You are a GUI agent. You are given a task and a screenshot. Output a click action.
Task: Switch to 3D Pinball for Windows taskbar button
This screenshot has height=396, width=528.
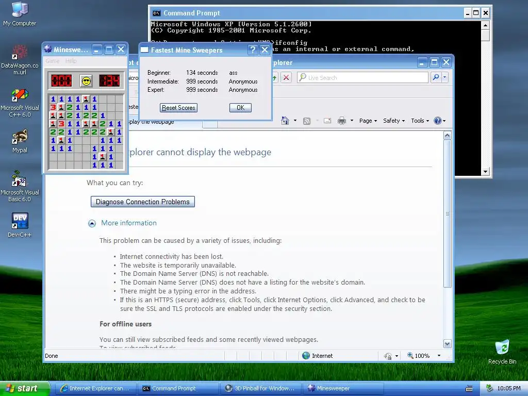pos(260,388)
